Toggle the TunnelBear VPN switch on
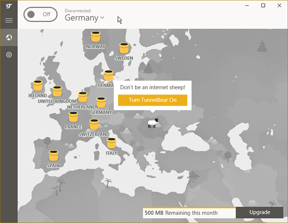 click(x=40, y=14)
